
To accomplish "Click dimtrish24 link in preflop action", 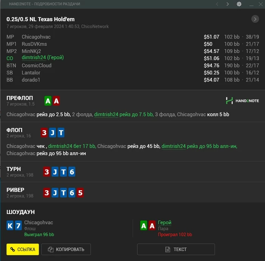I will point(106,114).
